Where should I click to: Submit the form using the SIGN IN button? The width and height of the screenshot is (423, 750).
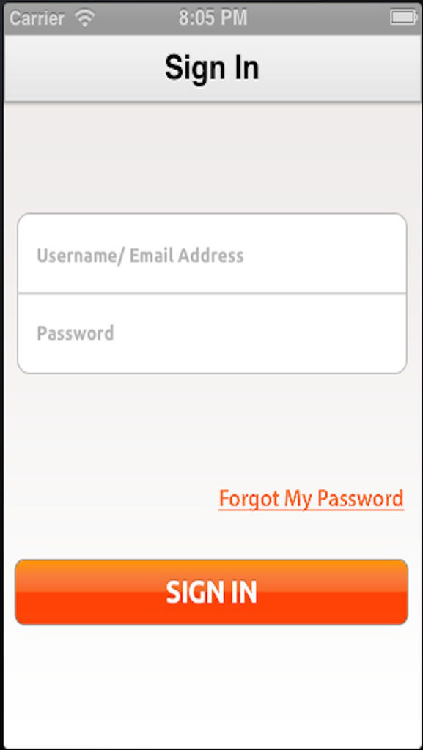[x=211, y=592]
